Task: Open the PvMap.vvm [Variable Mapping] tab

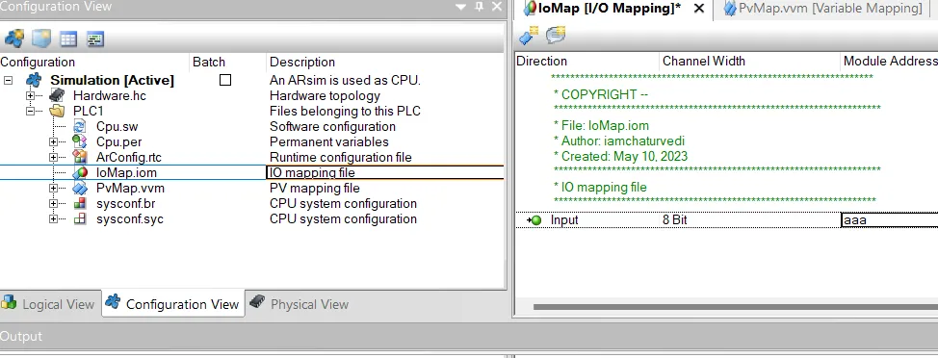Action: 821,9
